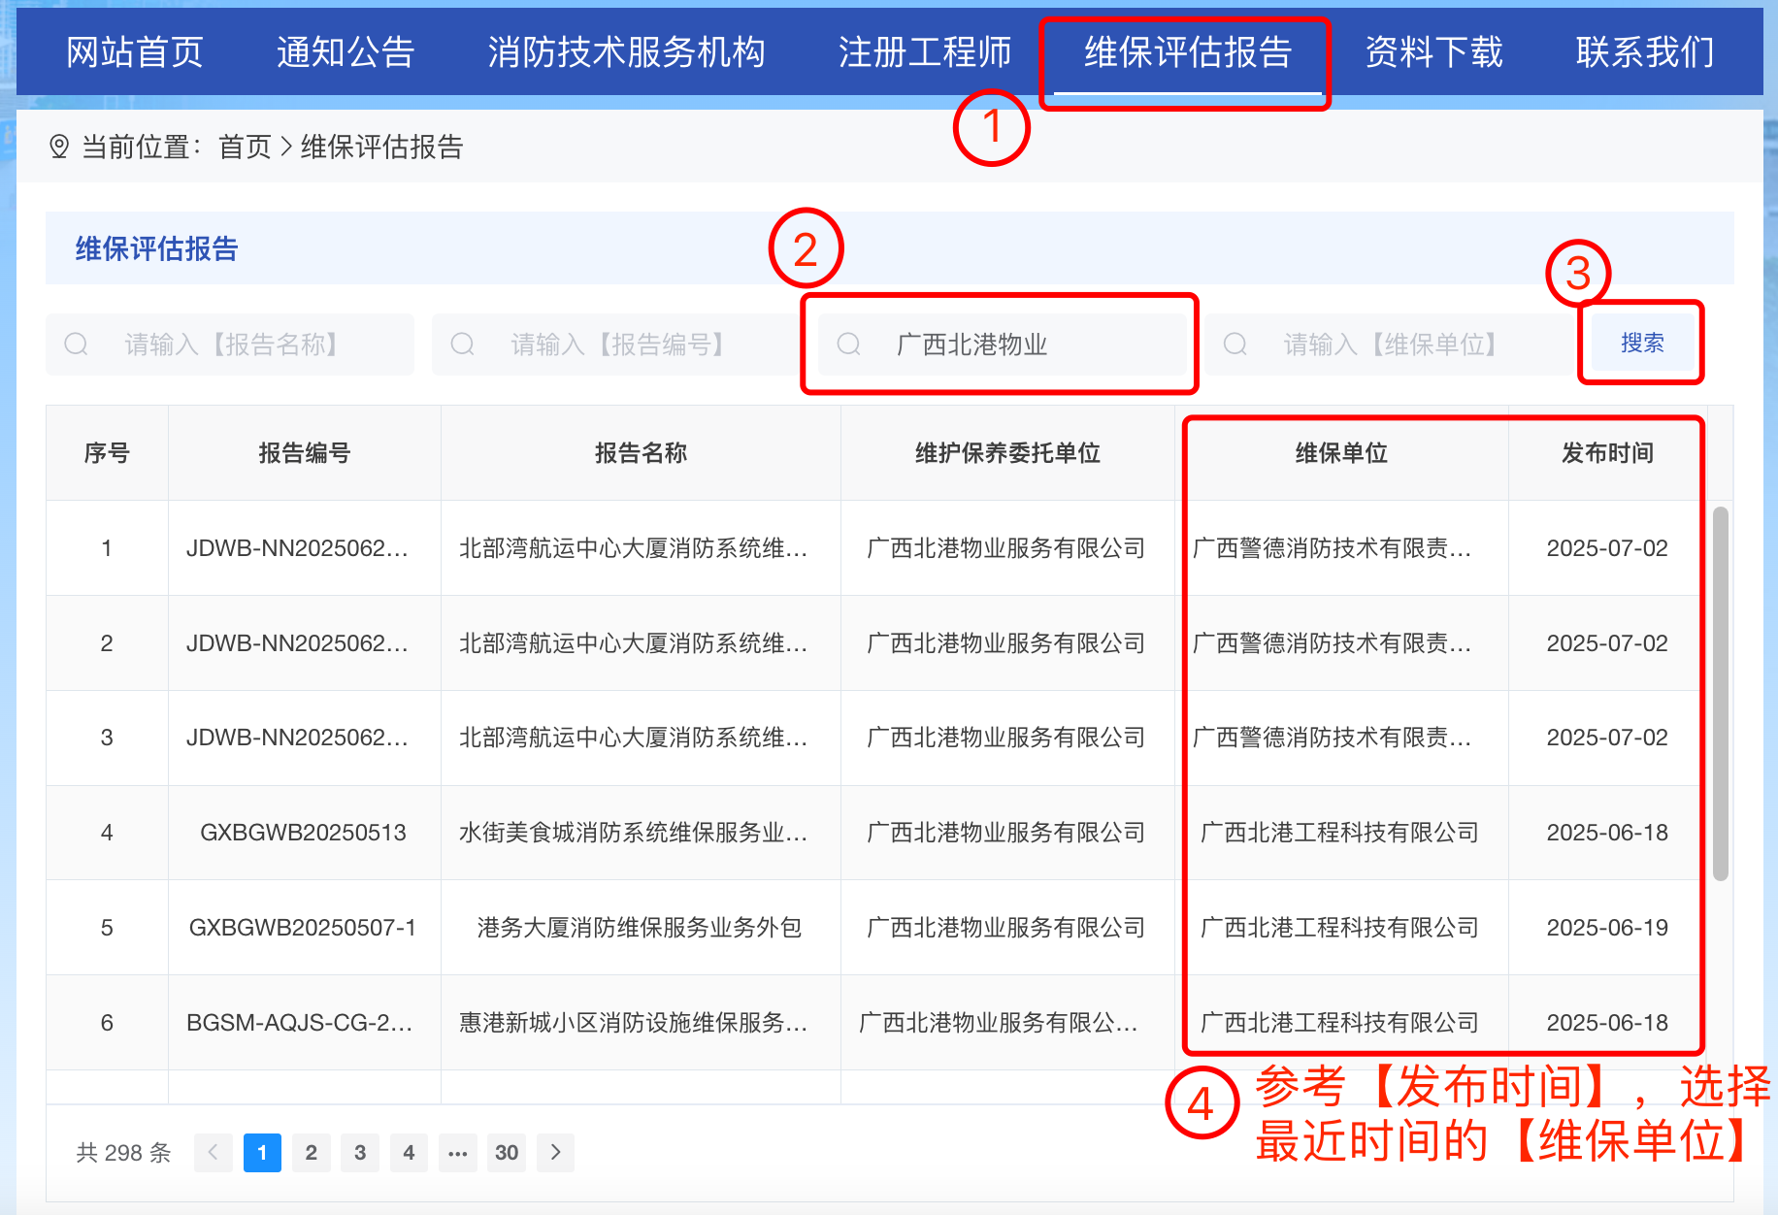Click 首页 in the breadcrumb
1778x1215 pixels.
pos(245,147)
